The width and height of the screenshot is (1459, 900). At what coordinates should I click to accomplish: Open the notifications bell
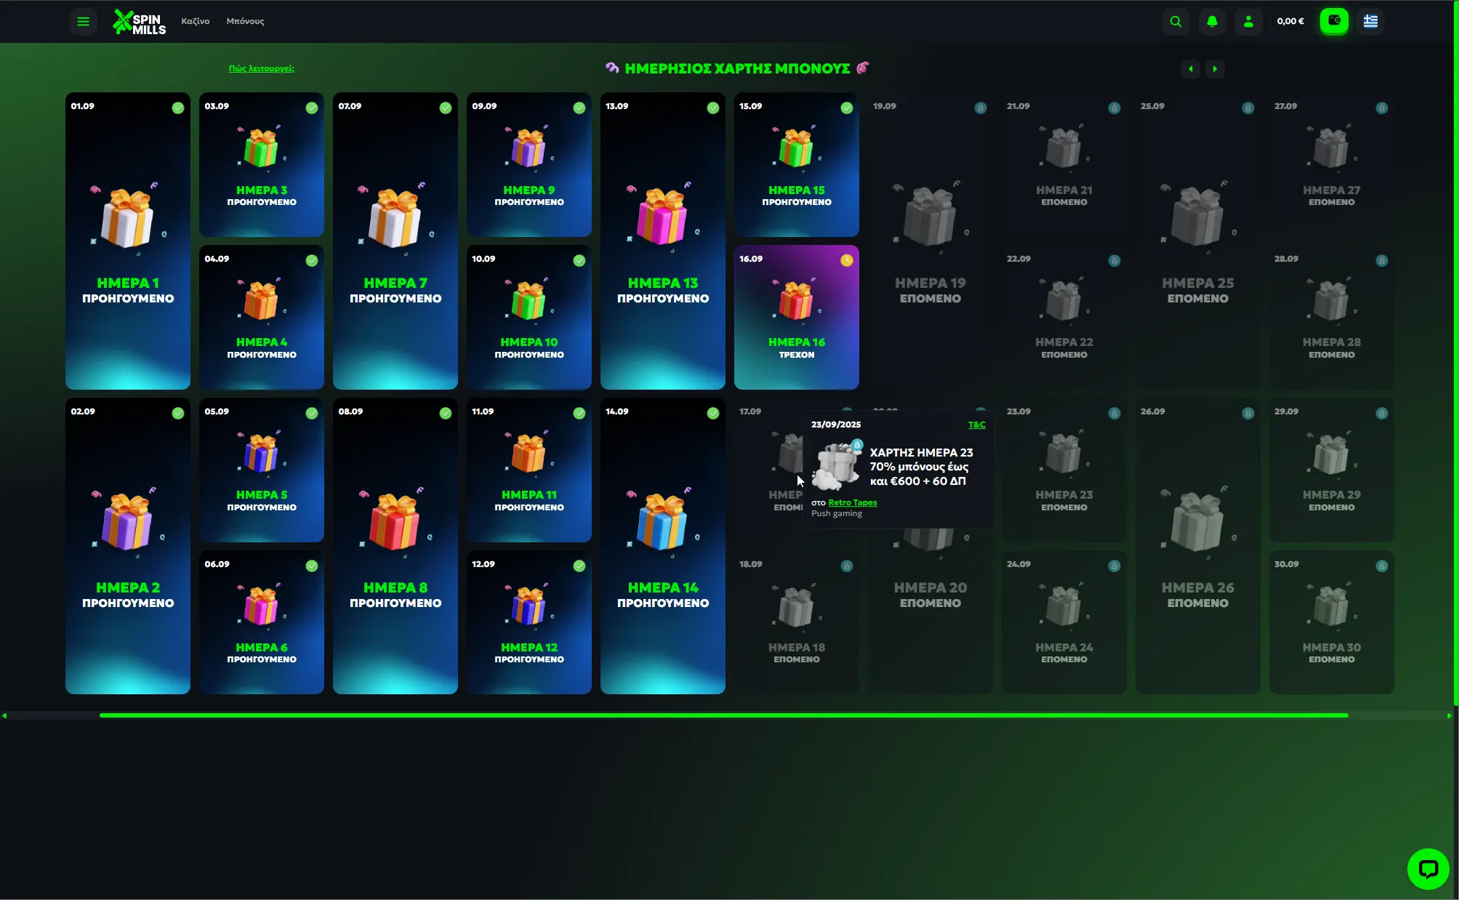1212,21
